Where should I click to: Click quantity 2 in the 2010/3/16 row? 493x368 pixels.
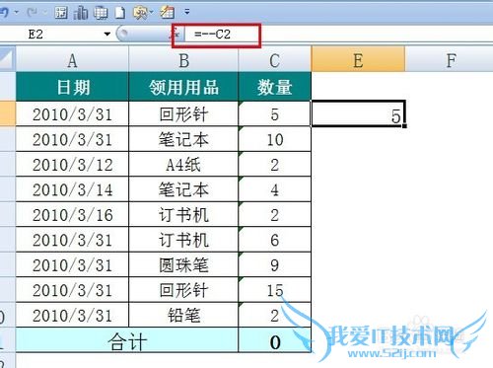[x=275, y=214]
